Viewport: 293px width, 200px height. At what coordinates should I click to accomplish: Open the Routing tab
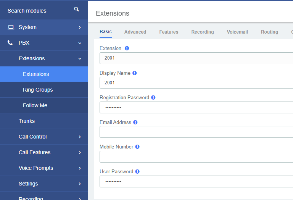coord(269,32)
